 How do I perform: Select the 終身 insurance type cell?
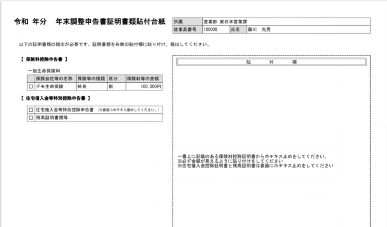click(x=92, y=86)
